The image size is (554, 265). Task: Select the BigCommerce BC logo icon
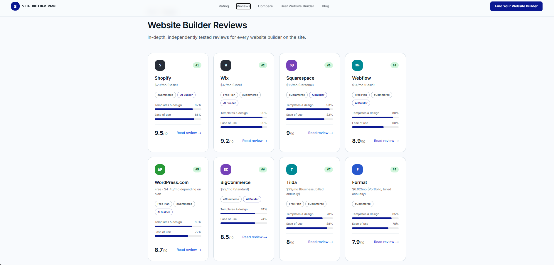coord(226,170)
